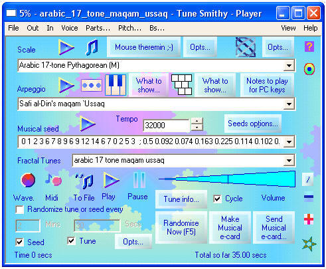
Task: Toggle the Cycle checkbox
Action: [217, 199]
